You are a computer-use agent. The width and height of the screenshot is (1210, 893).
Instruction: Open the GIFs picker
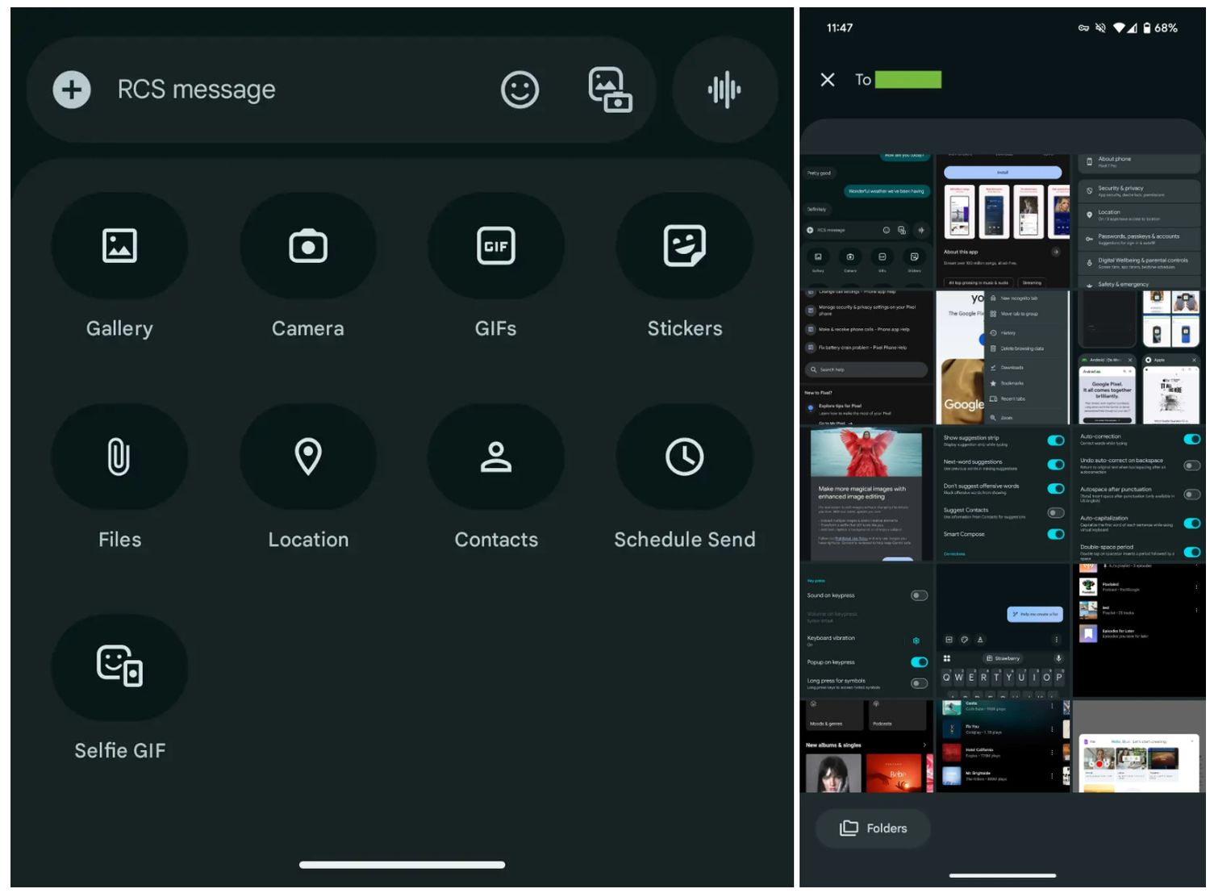(495, 246)
